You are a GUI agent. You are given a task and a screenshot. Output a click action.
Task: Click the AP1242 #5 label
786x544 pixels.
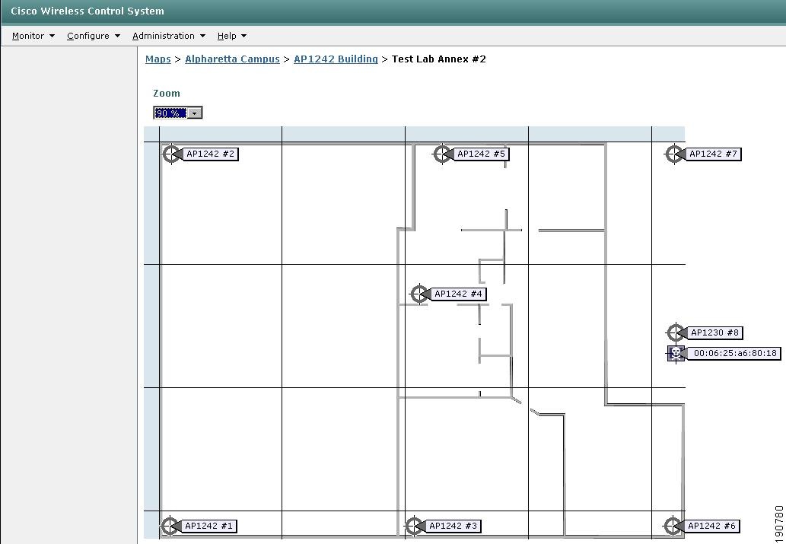coord(481,154)
